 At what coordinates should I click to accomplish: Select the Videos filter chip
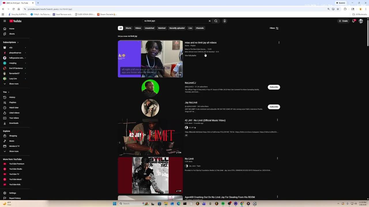138,28
